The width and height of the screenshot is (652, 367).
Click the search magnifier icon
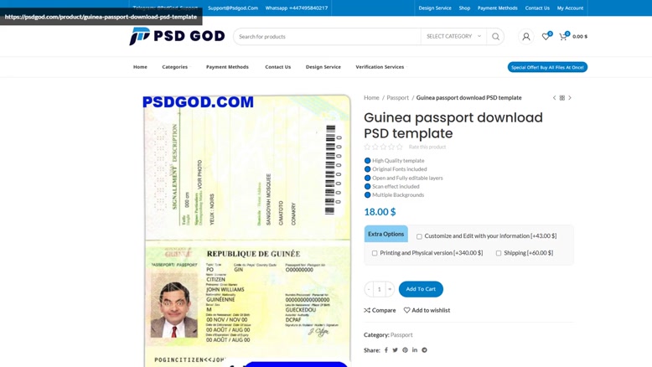(495, 37)
